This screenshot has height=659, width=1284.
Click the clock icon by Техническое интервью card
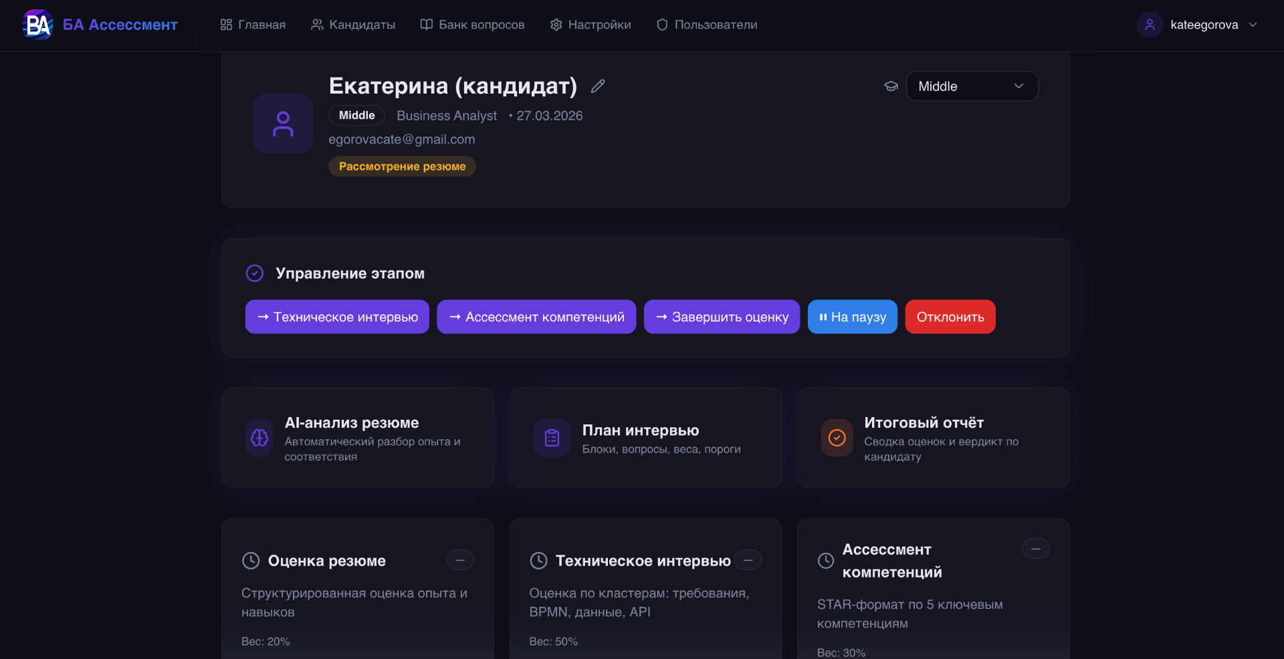point(538,561)
